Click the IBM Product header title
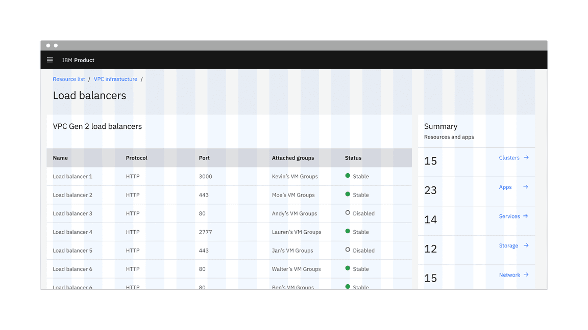The width and height of the screenshot is (588, 330). 78,60
